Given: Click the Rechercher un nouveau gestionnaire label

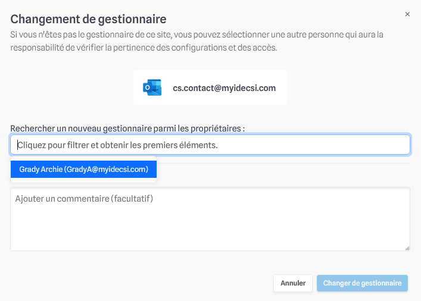Looking at the screenshot, I should [127, 128].
